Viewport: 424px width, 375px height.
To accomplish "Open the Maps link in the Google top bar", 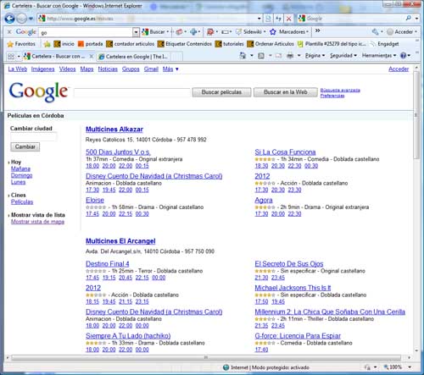I will (86, 69).
